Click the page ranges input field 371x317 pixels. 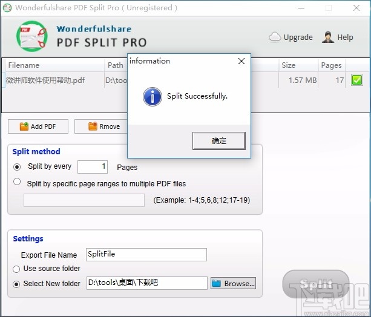pyautogui.click(x=84, y=200)
